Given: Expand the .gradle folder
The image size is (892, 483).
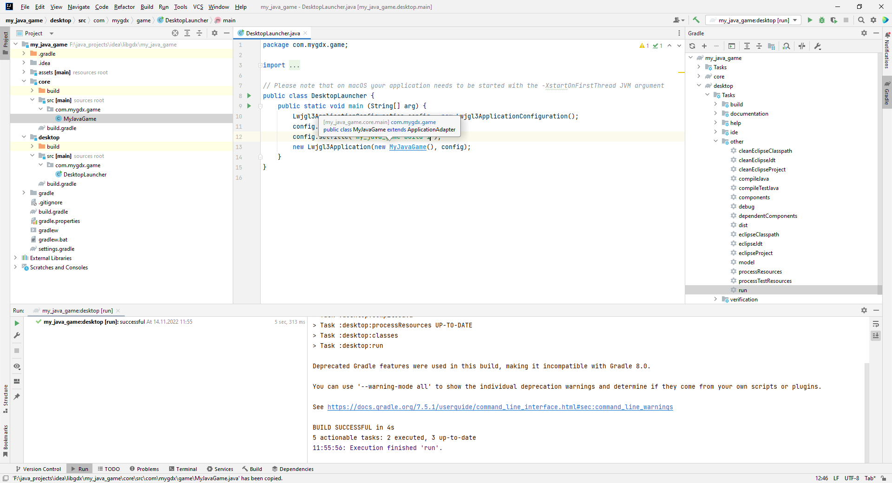Looking at the screenshot, I should point(24,53).
